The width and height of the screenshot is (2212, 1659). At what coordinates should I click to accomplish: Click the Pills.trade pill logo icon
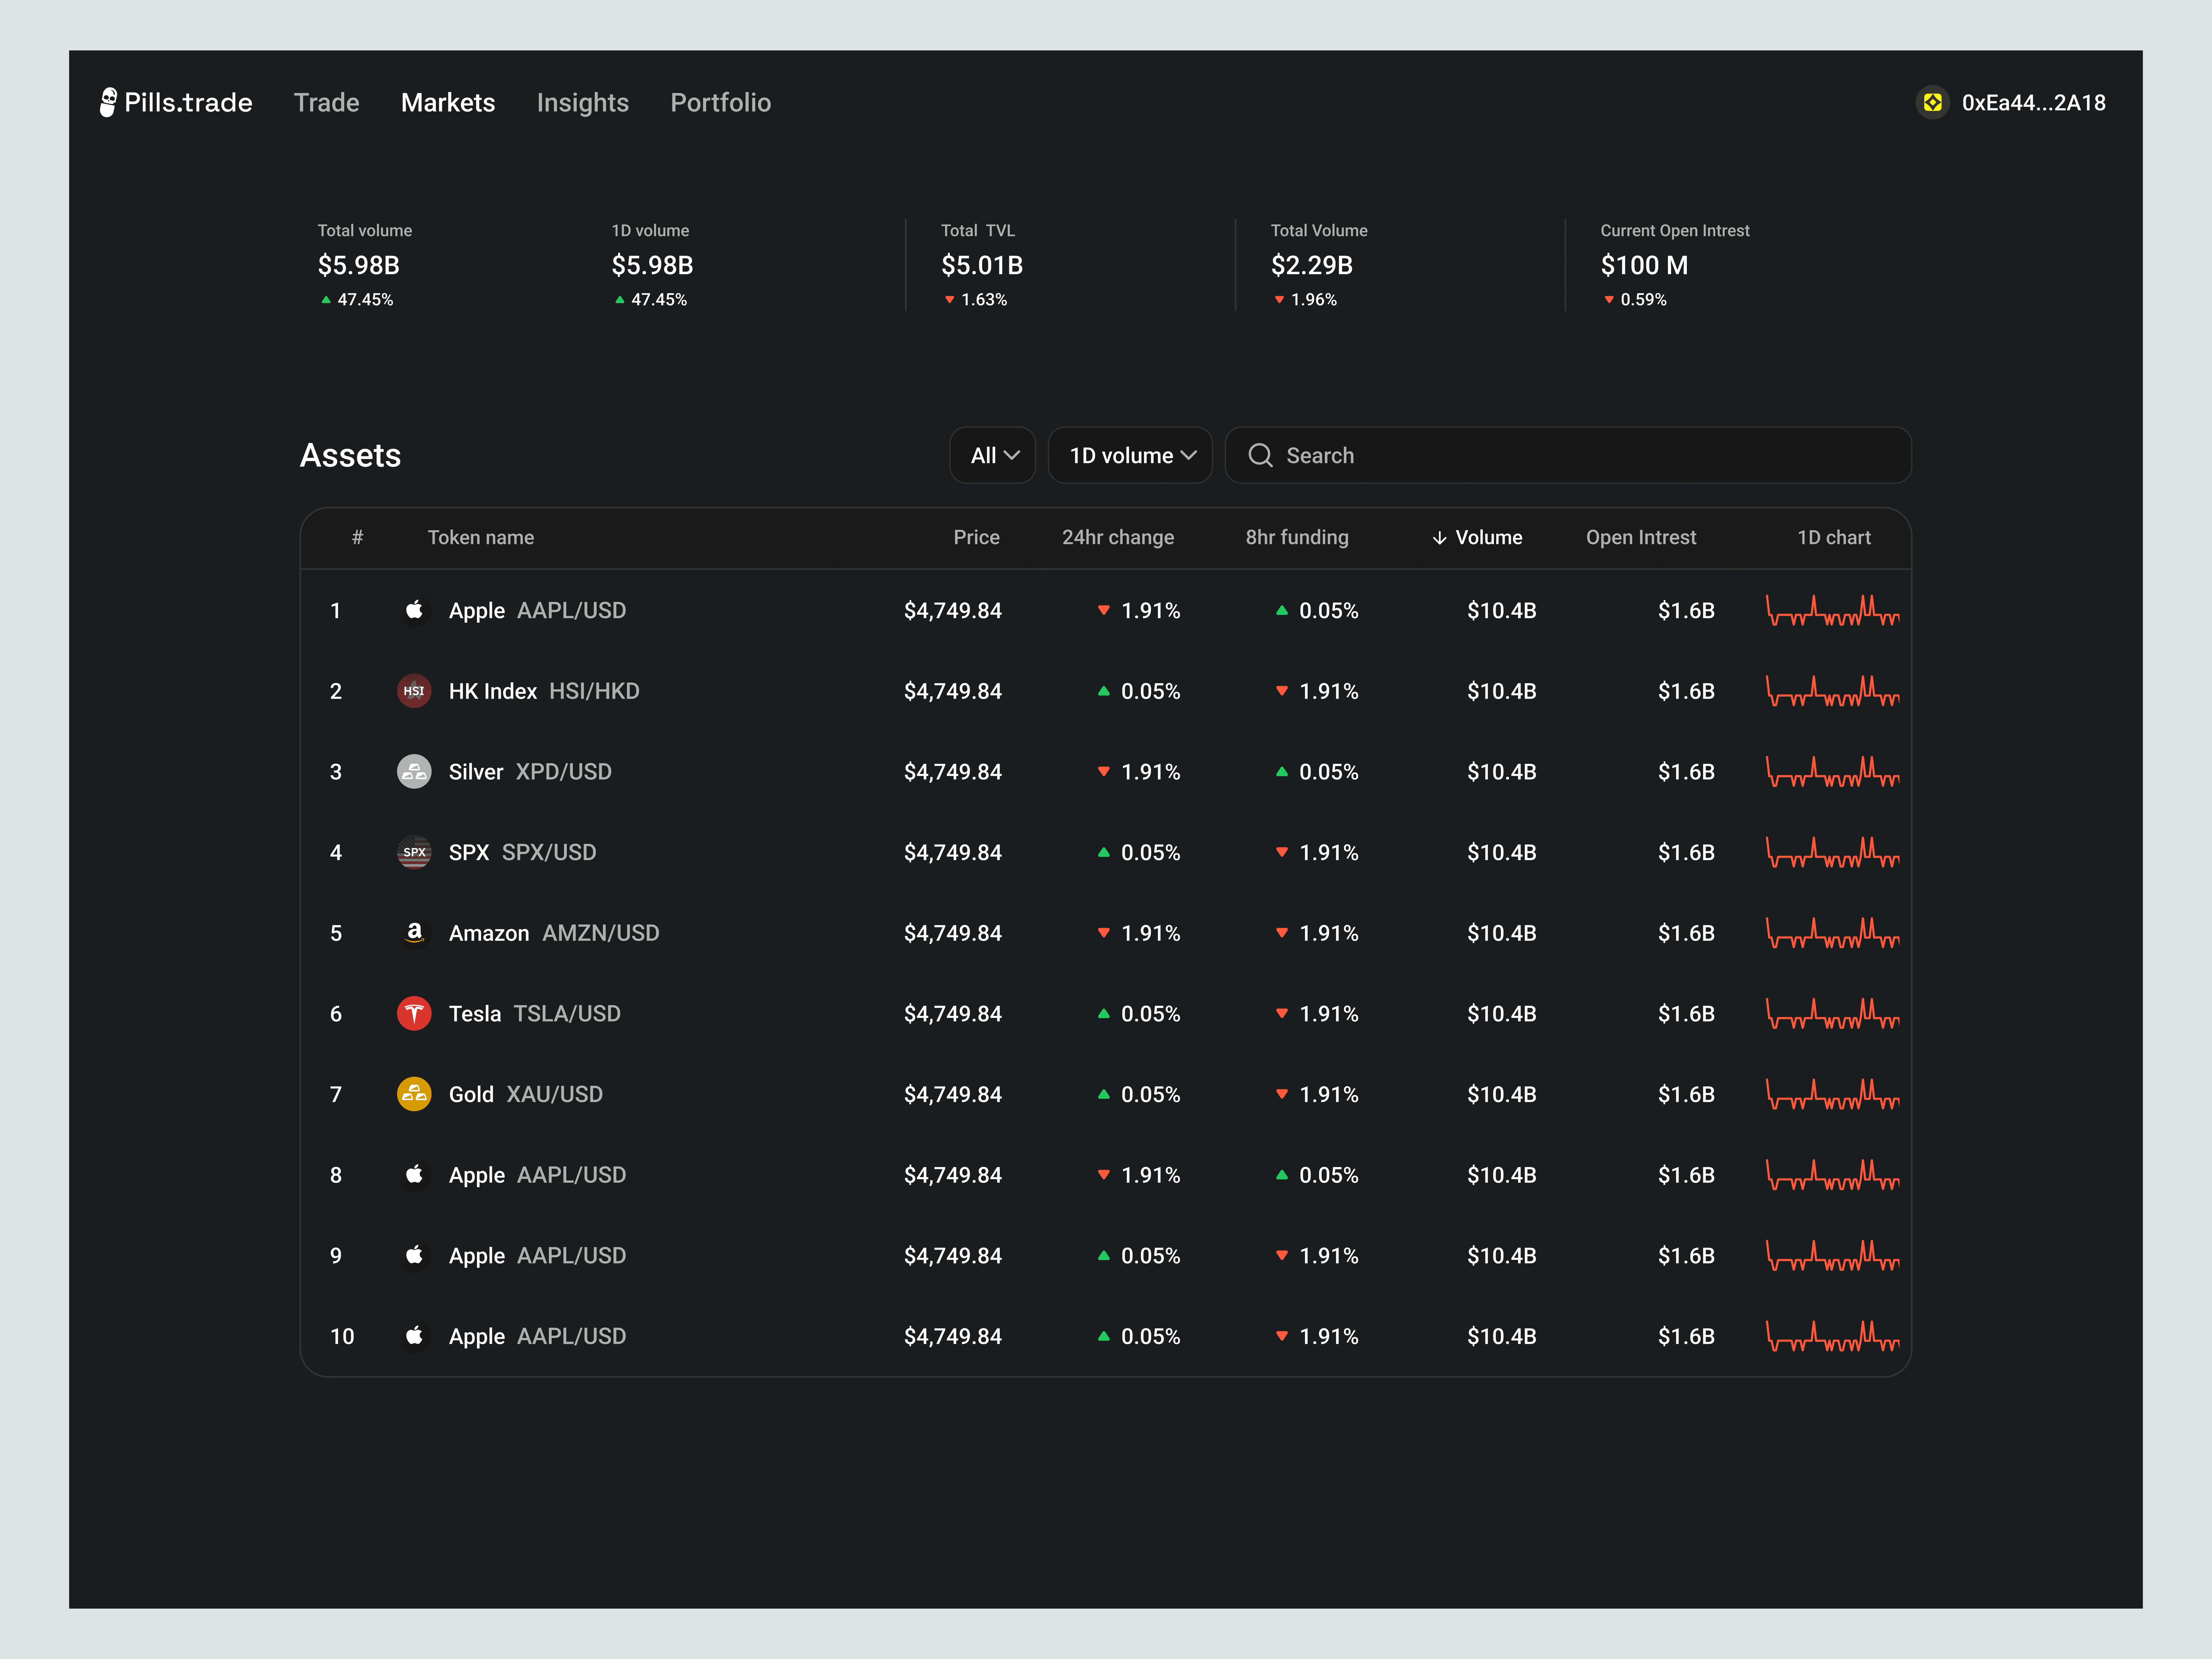pos(108,102)
